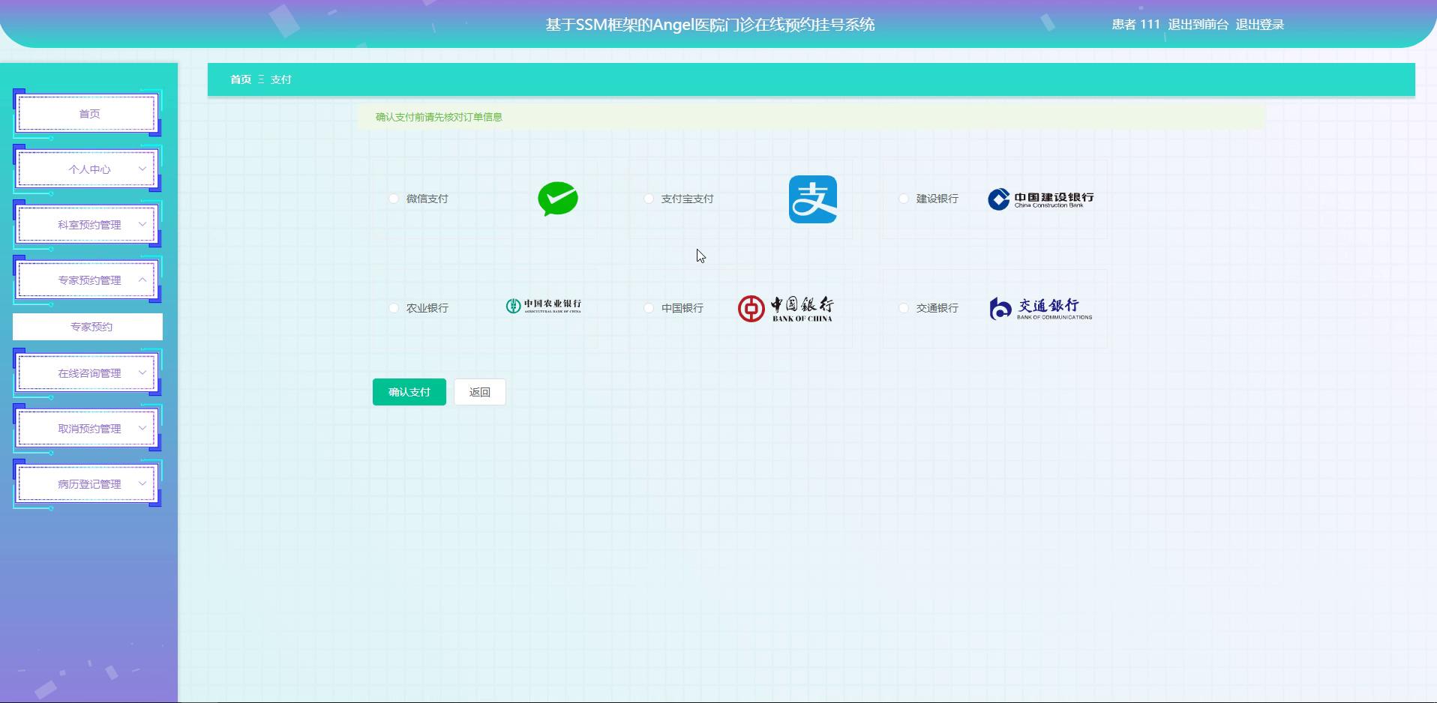Expand the 取消预约管理 menu chevron
This screenshot has width=1437, height=703.
pos(142,428)
